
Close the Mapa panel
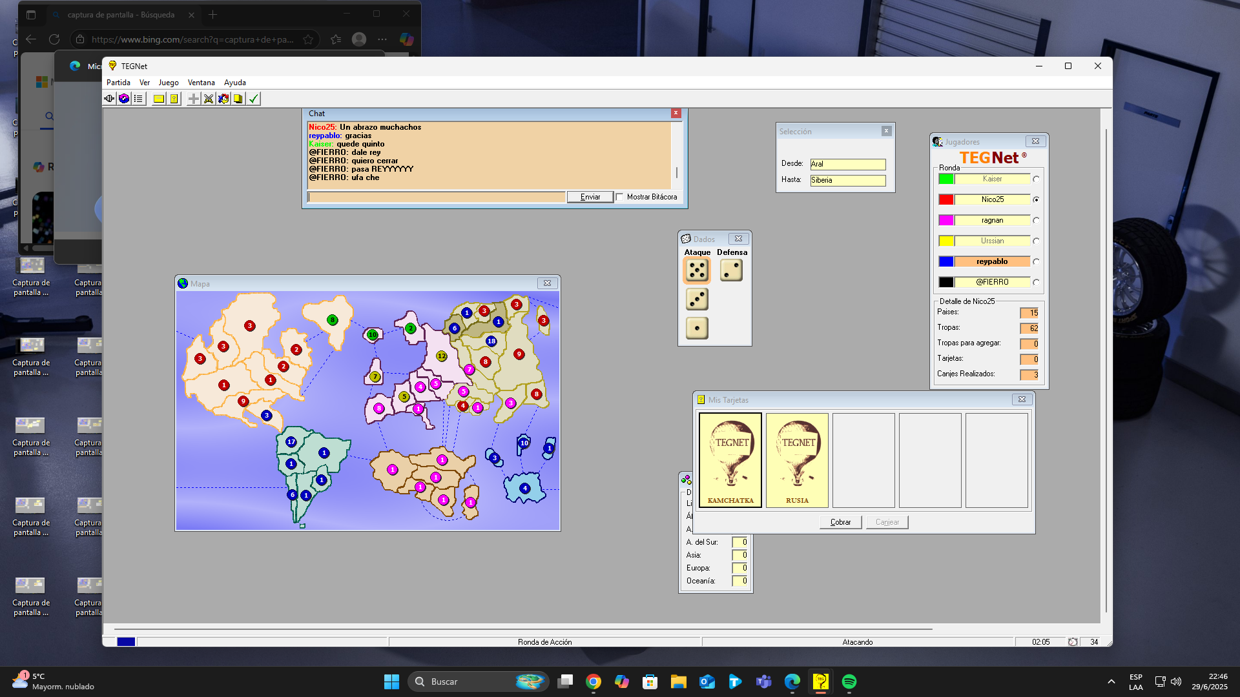pyautogui.click(x=547, y=283)
